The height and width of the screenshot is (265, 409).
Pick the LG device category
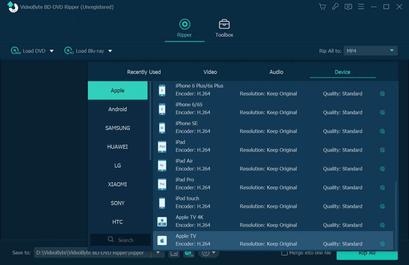118,166
